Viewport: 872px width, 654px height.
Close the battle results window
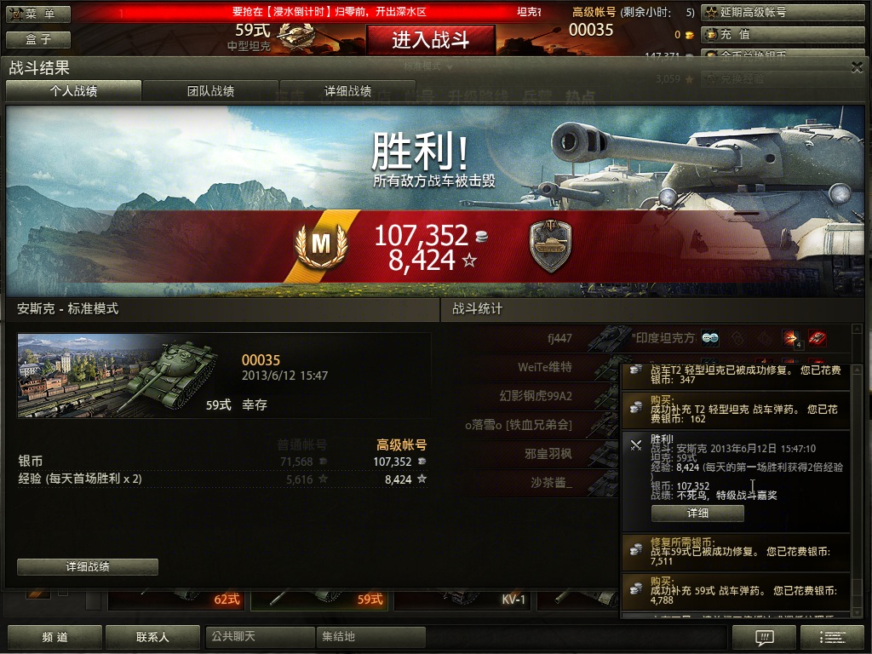857,67
